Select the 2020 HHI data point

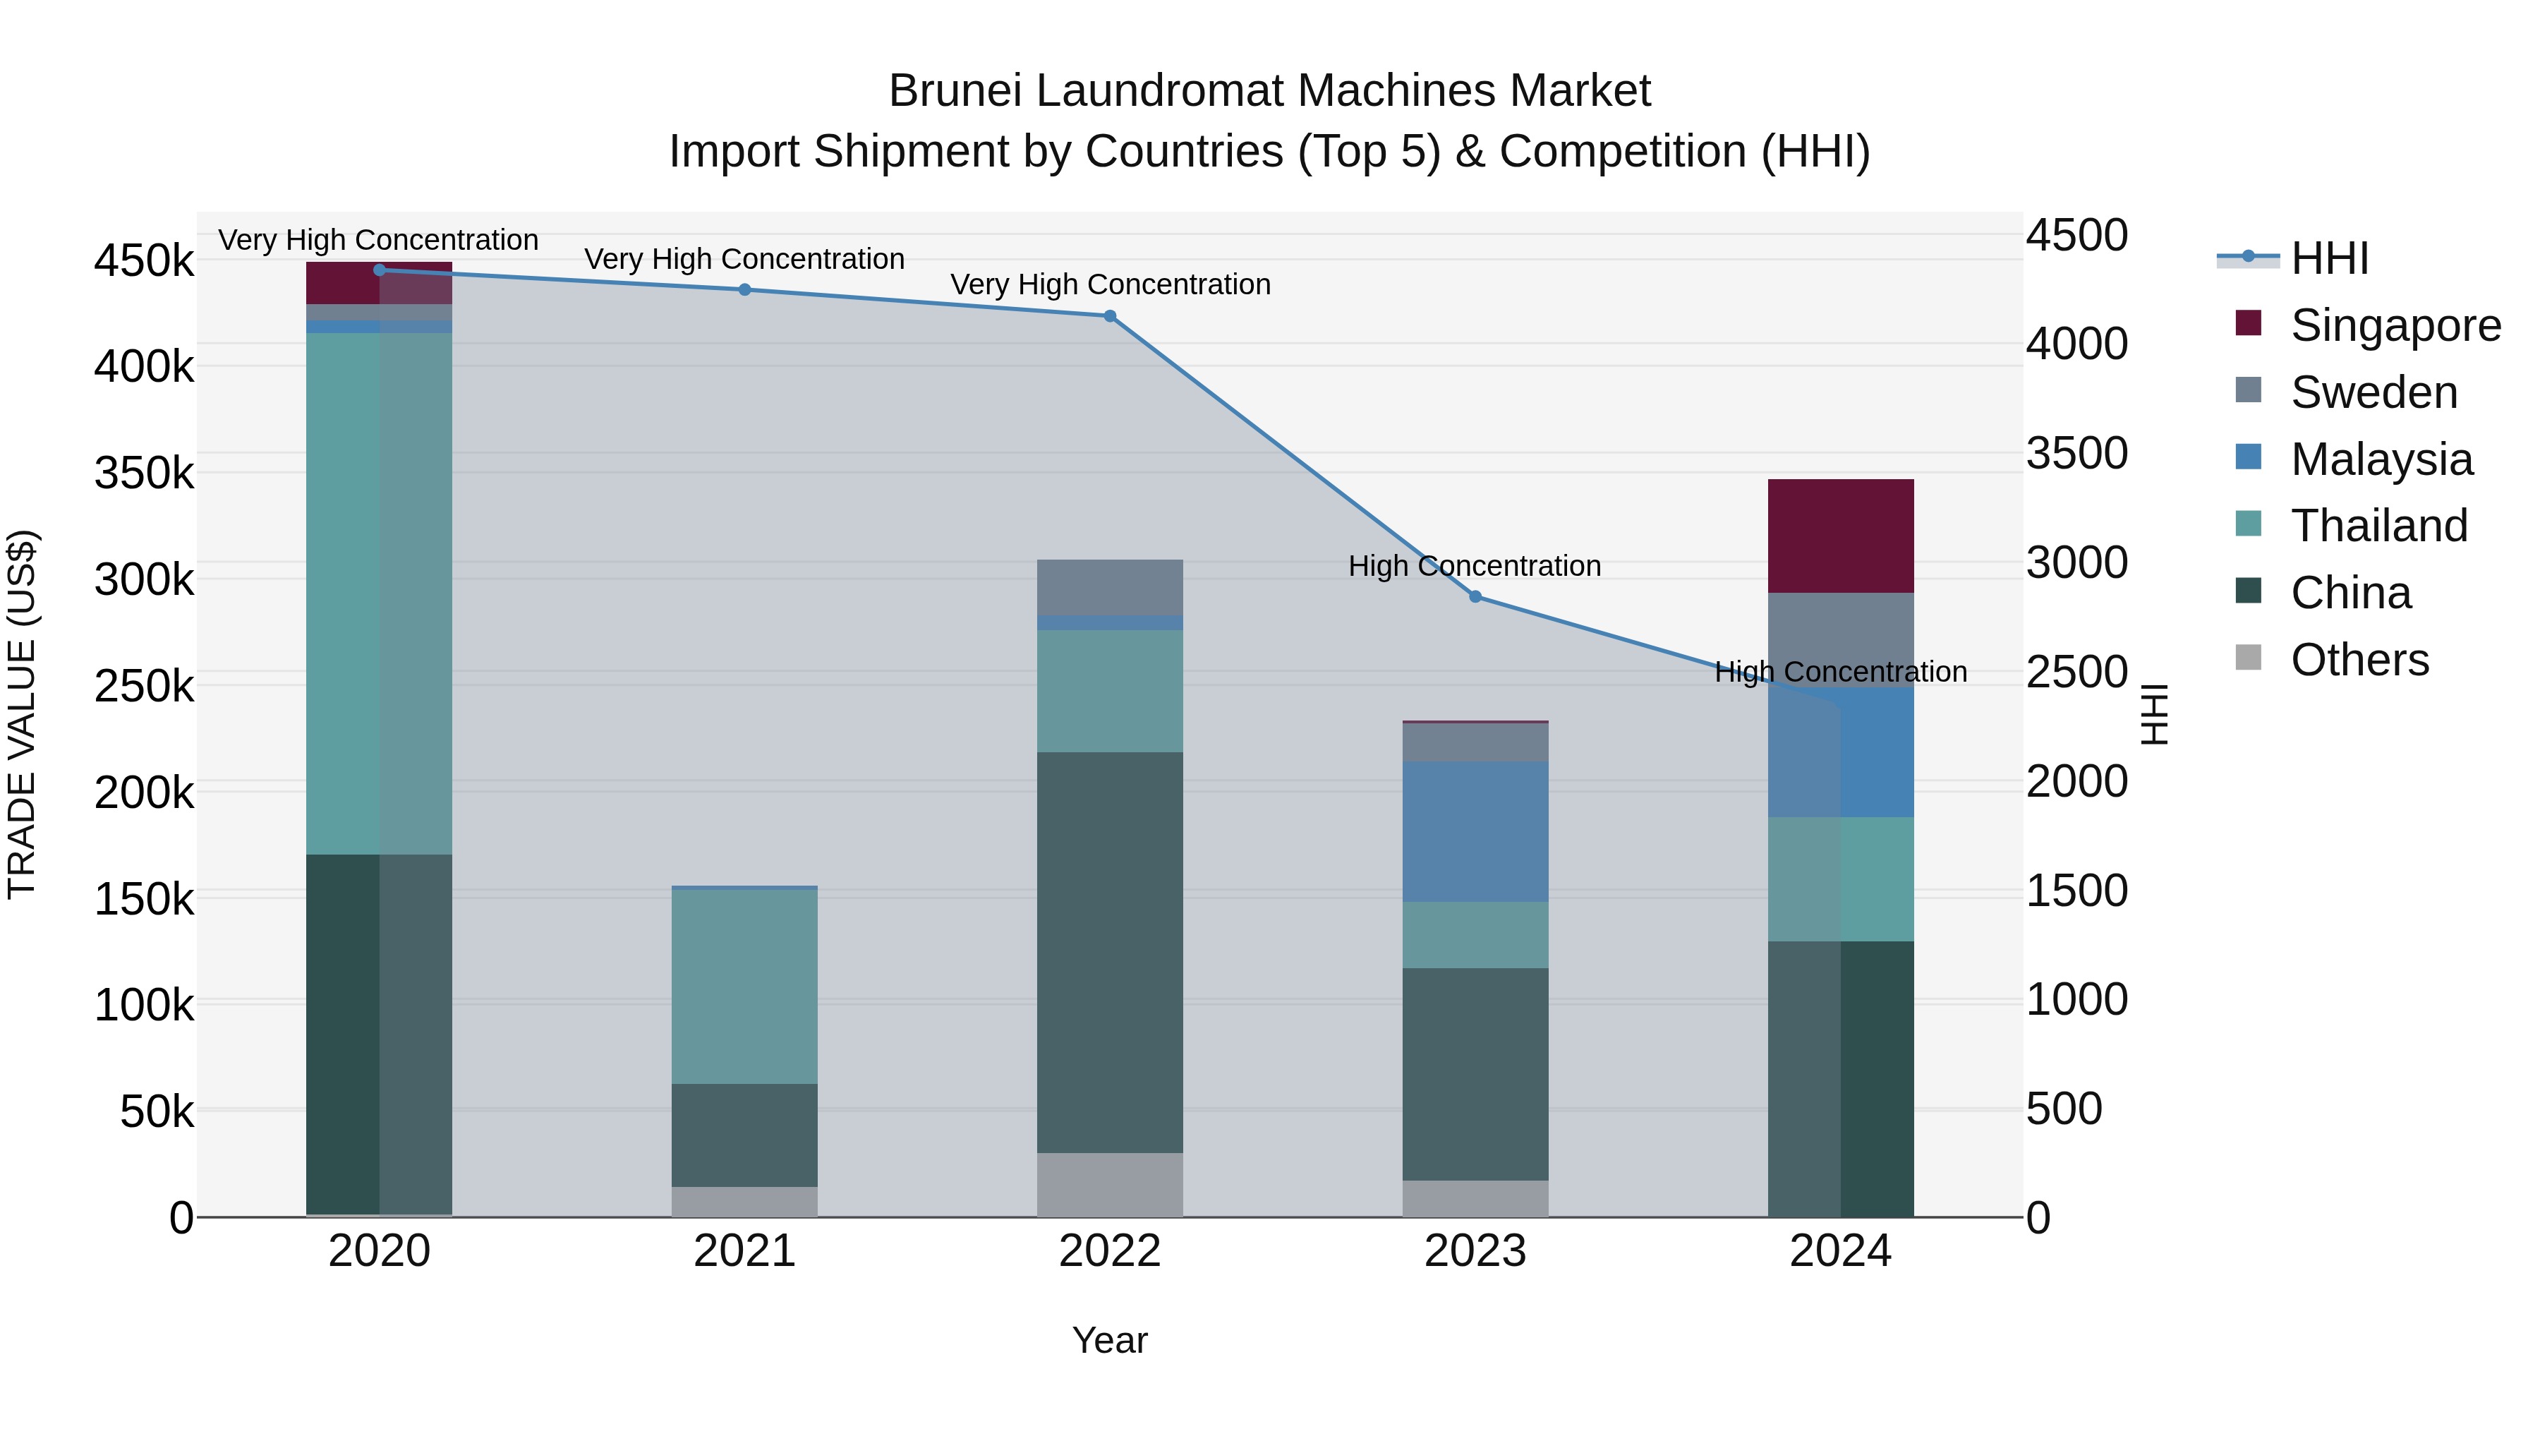pyautogui.click(x=380, y=270)
